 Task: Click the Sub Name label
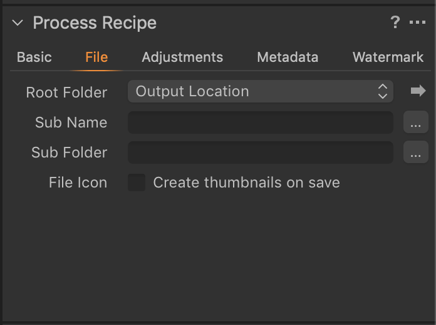coord(71,122)
